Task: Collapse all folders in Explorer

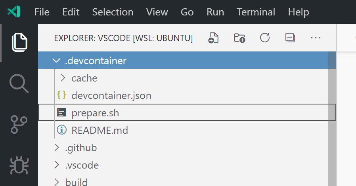Action: (290, 38)
